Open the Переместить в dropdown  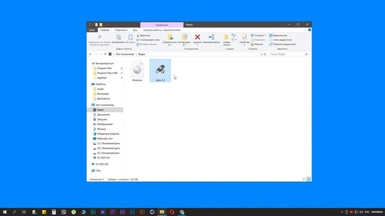170,40
